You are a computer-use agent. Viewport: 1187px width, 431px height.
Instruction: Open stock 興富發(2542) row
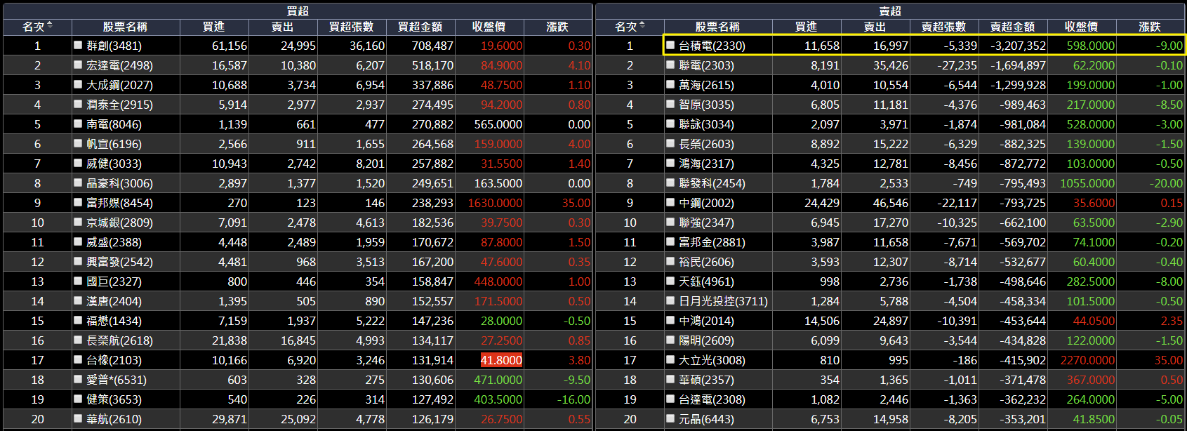(298, 261)
